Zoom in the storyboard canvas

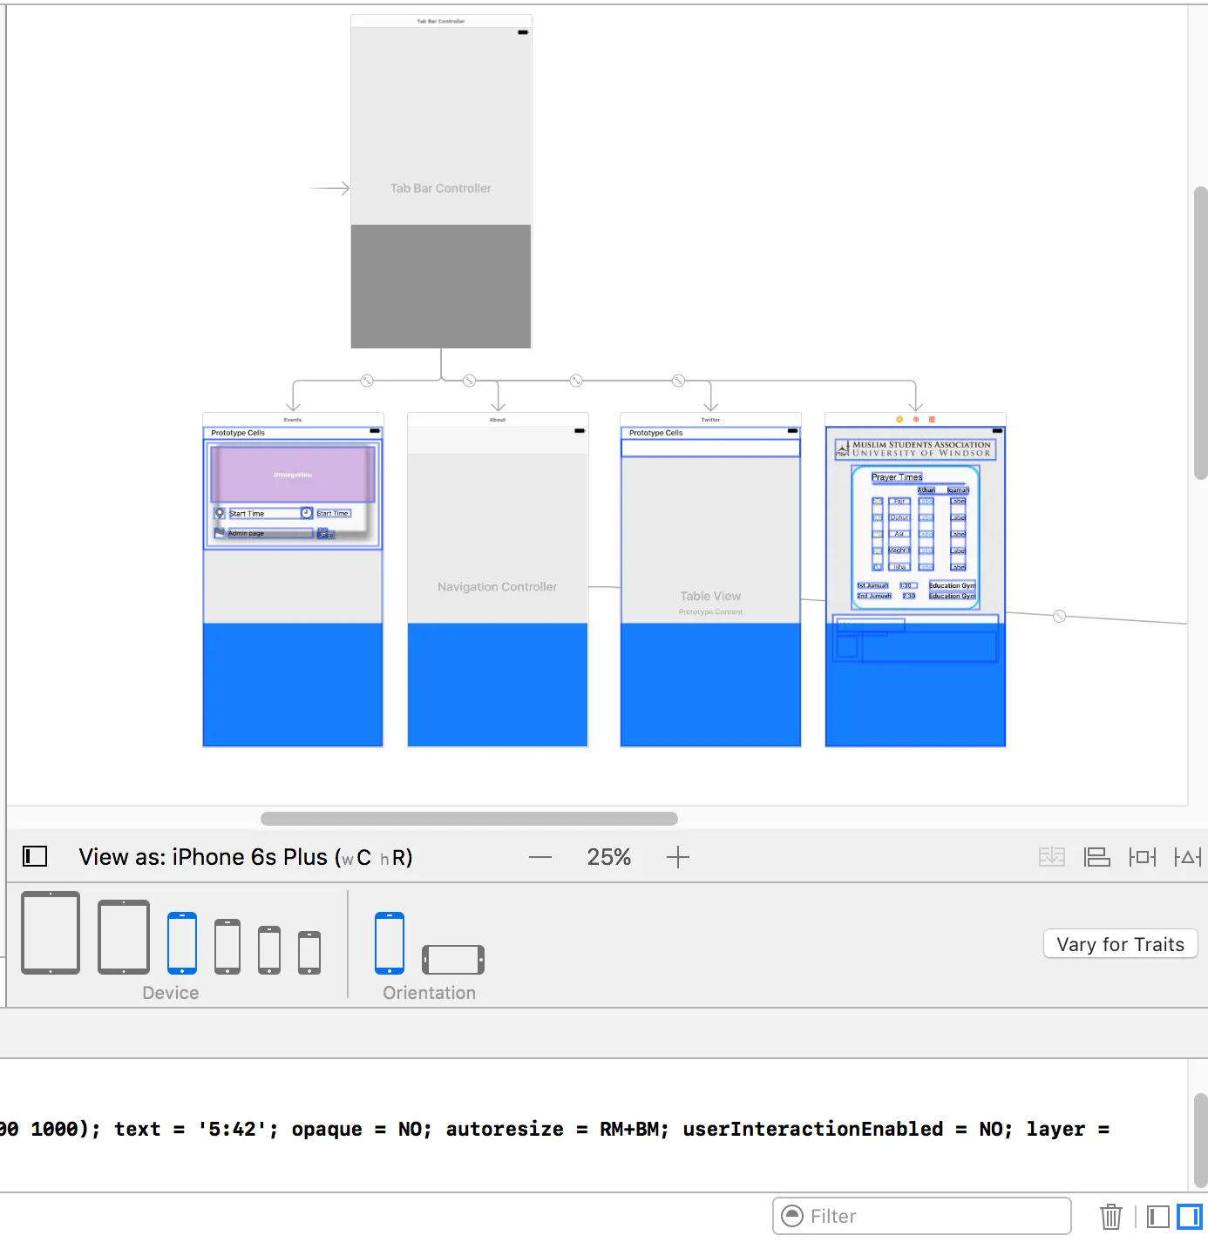[x=677, y=857]
